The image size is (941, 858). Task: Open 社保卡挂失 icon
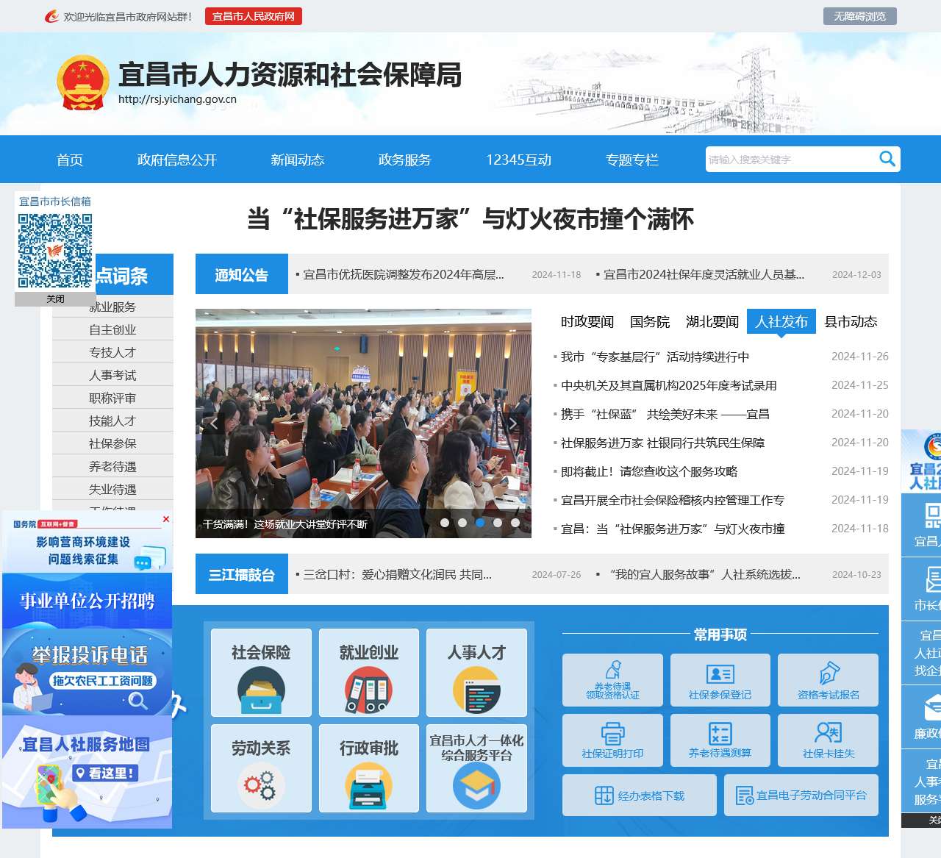(828, 732)
